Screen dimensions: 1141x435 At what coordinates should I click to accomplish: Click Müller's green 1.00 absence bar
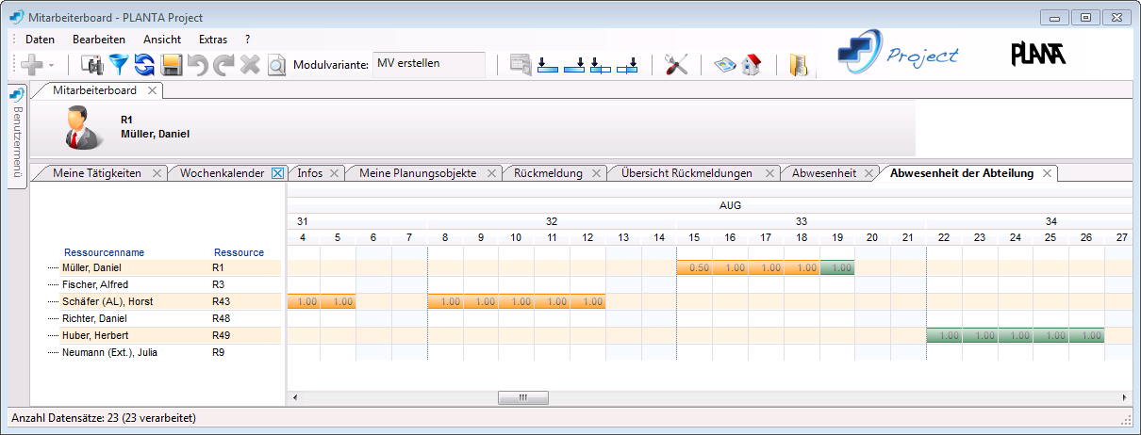coord(837,268)
